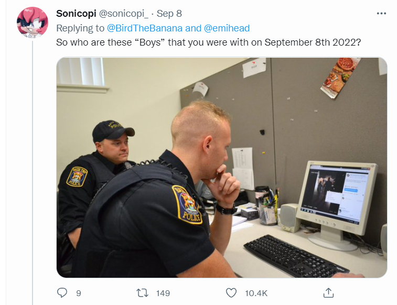
Task: Click the retweet arrows icon
Action: pos(142,293)
